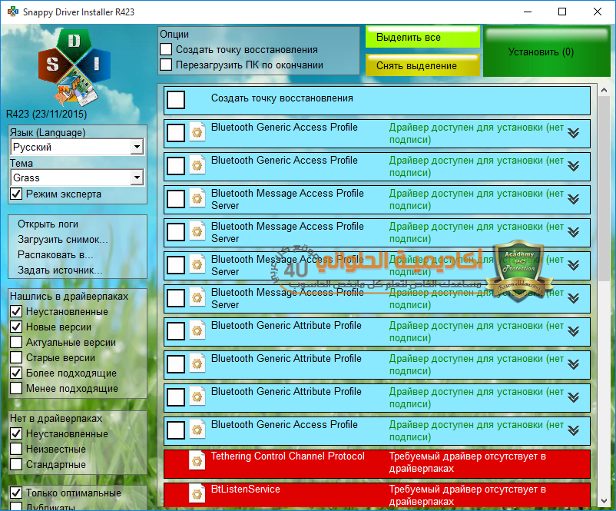Check Старые версии filter
The height and width of the screenshot is (511, 616).
point(16,357)
